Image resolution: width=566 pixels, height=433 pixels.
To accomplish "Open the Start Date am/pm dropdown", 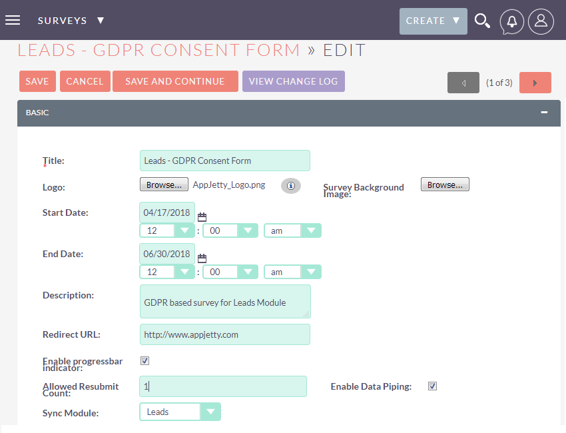I will [x=292, y=230].
